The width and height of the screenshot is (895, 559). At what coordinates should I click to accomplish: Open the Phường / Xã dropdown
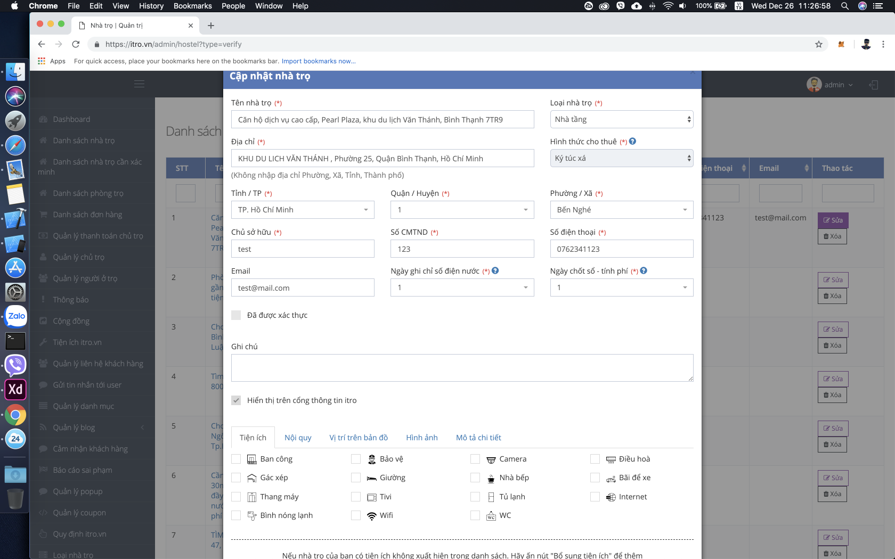[621, 210]
